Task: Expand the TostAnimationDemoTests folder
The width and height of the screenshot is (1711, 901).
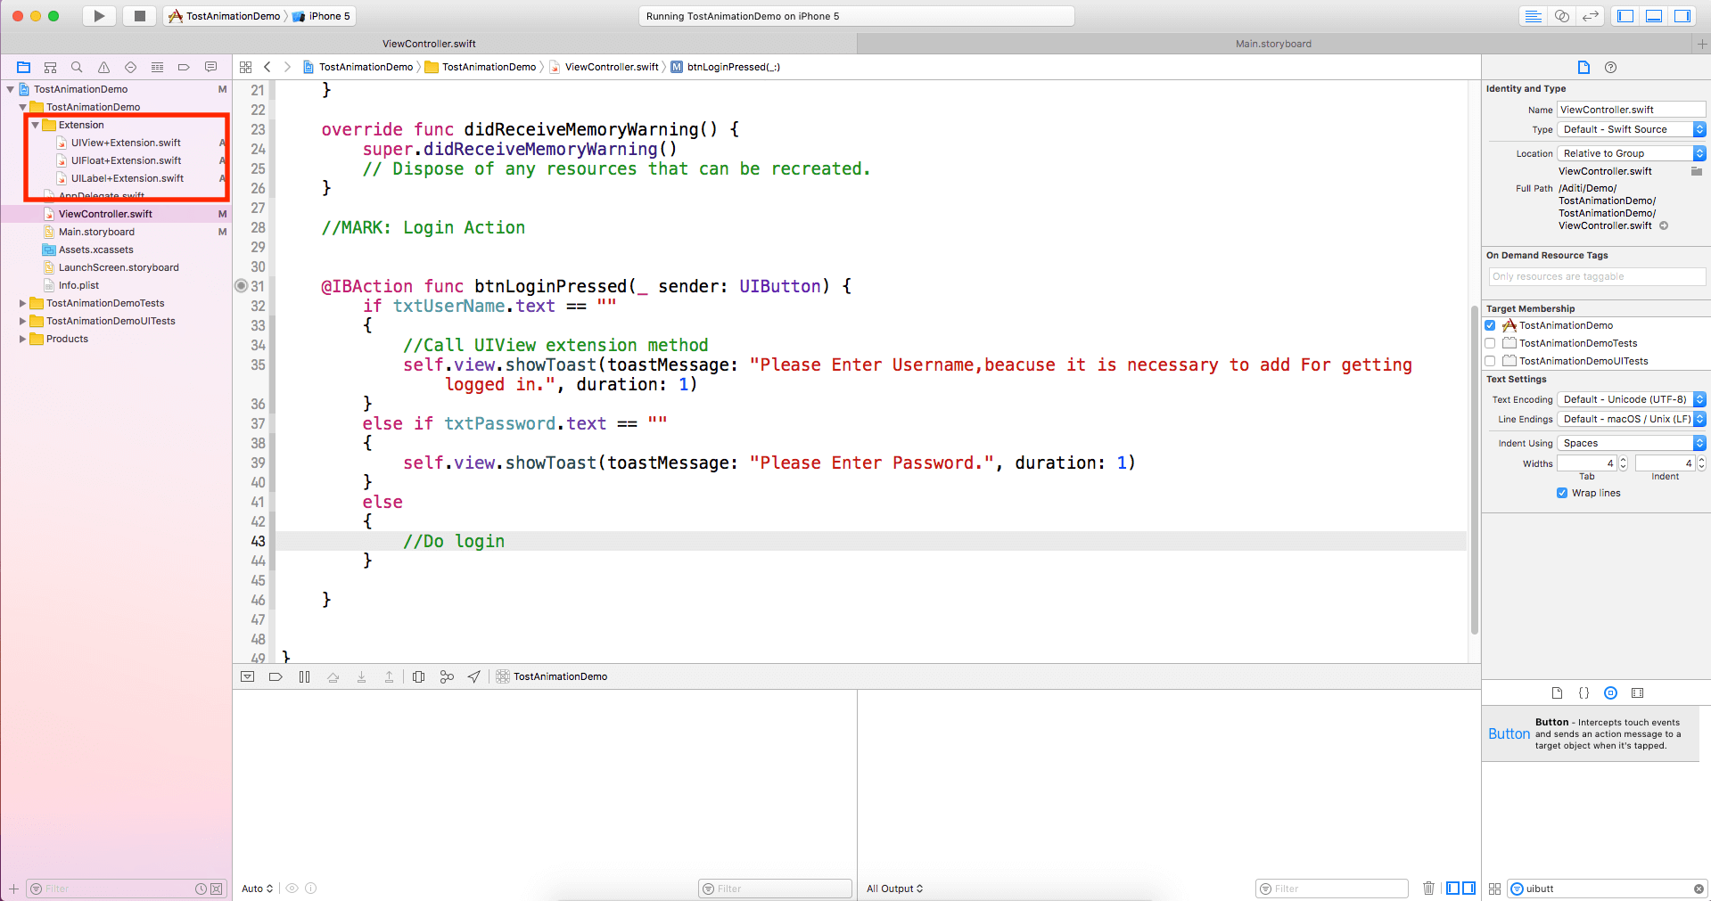Action: click(x=22, y=303)
